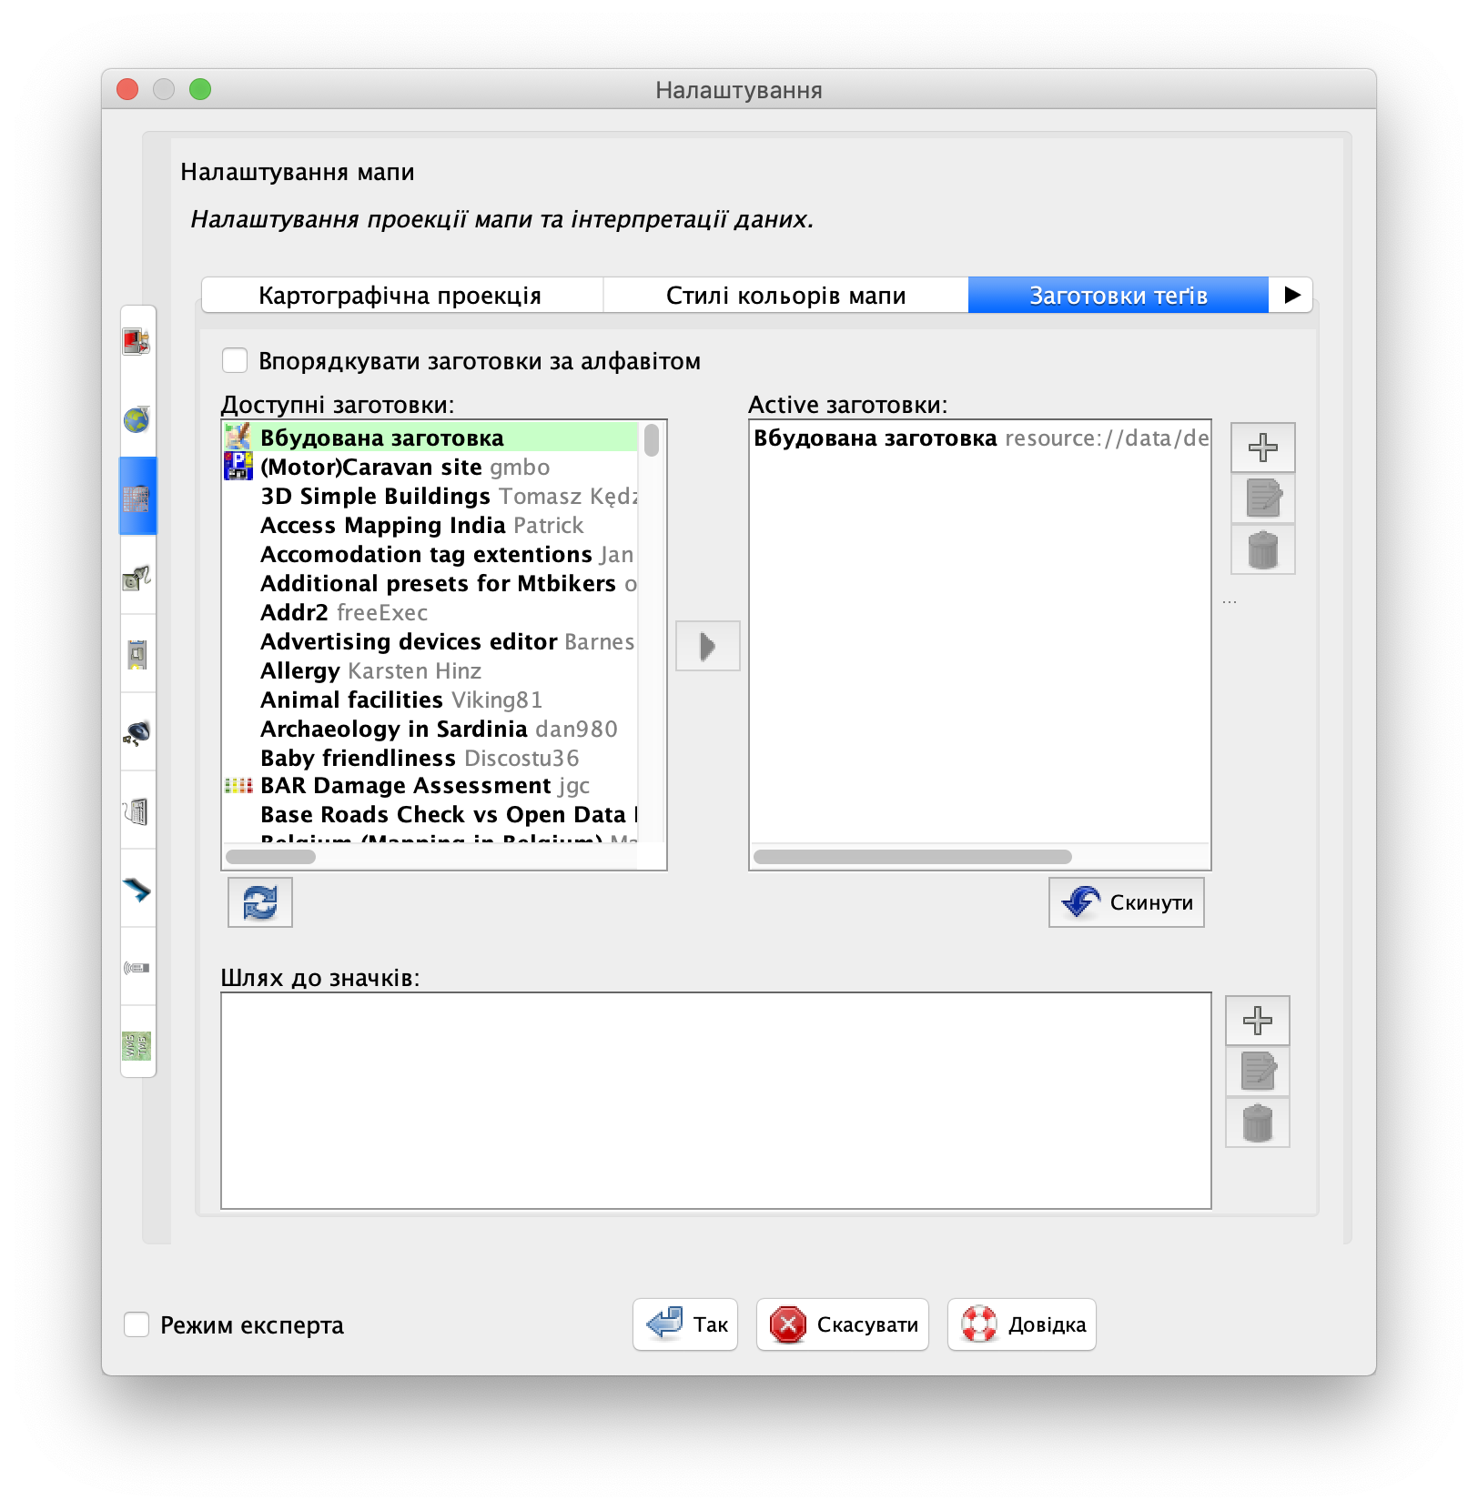Open Remote control sidebar icon

[x=137, y=967]
